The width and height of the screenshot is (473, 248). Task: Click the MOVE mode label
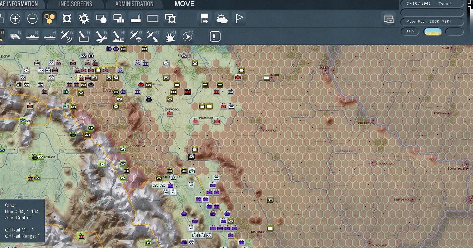click(x=185, y=4)
